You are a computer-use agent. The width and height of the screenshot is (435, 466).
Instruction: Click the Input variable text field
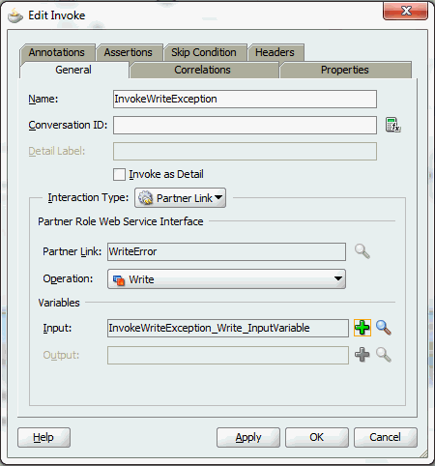[228, 328]
